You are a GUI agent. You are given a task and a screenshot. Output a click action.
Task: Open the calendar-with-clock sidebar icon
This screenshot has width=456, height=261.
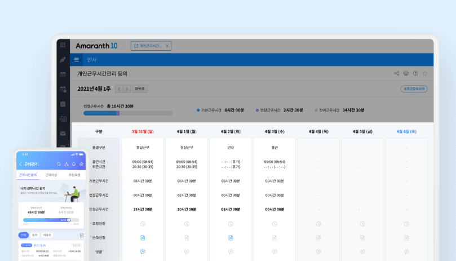tap(63, 89)
